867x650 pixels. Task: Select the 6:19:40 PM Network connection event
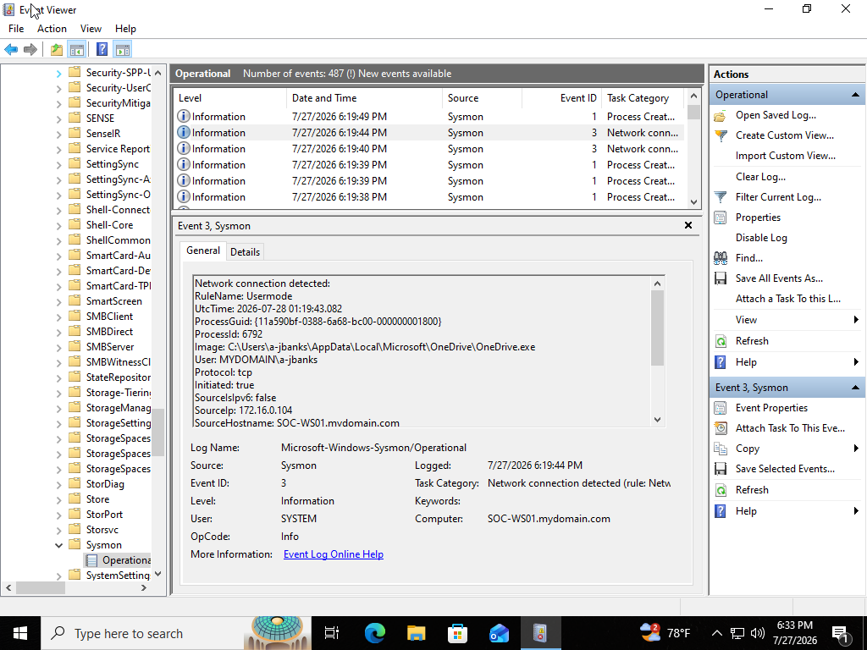click(x=429, y=149)
